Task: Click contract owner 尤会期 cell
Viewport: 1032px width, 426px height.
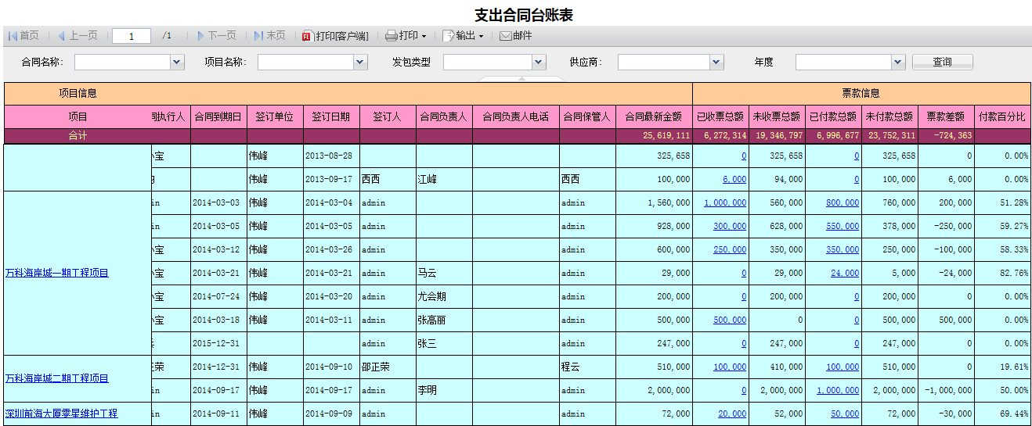Action: pos(444,297)
